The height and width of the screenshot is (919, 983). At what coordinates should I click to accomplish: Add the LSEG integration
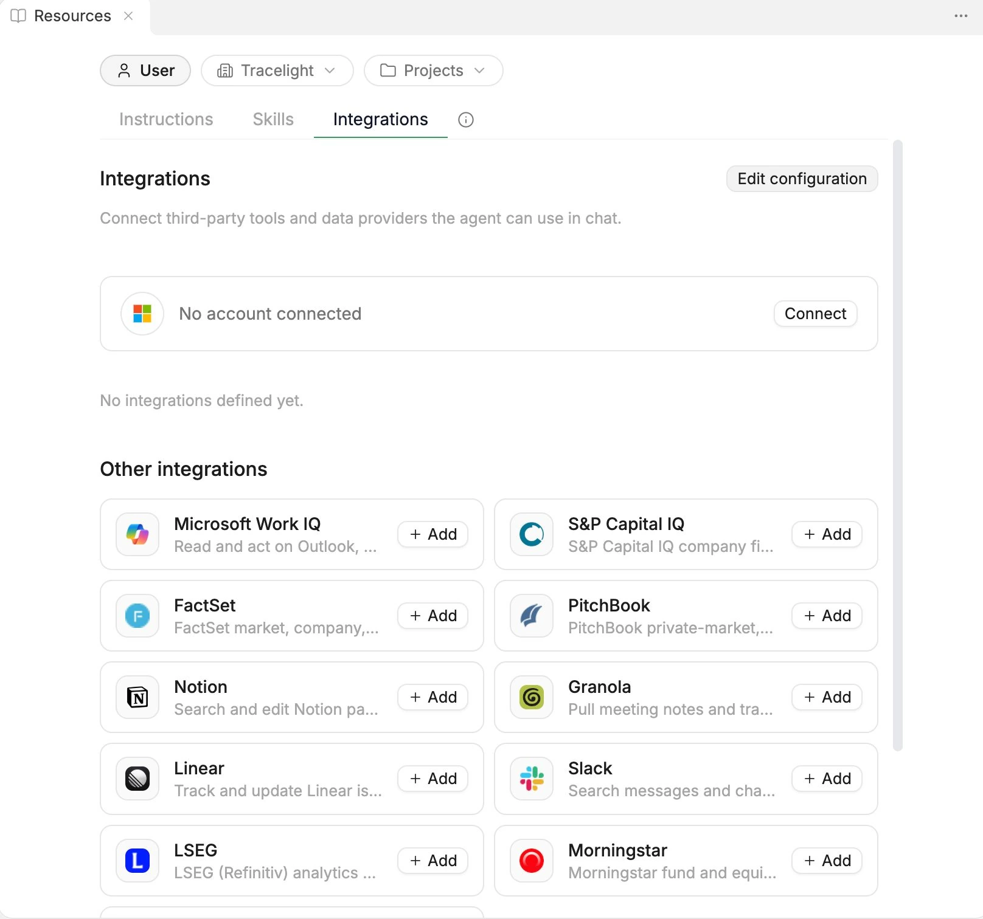point(433,861)
